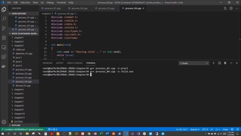Open Manage gear in activity bar
The image size is (241, 136).
pyautogui.click(x=4, y=122)
